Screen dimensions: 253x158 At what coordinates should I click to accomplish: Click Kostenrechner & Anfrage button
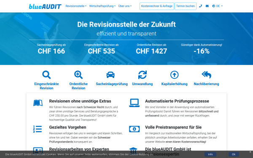click(157, 6)
